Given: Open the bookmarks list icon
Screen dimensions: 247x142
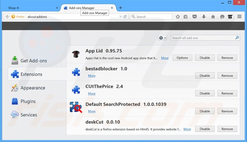Looking at the screenshot, I should pyautogui.click(x=186, y=17).
